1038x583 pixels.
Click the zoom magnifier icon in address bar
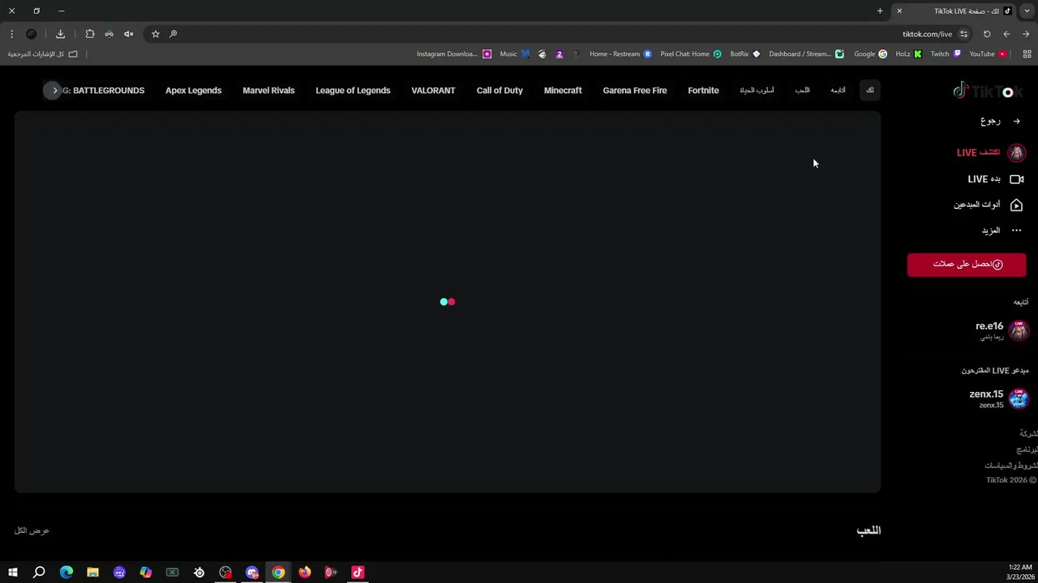[174, 34]
